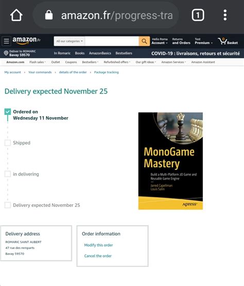Viewport: 244px width, 286px height.
Task: Click the padlock icon in address bar
Action: point(49,15)
